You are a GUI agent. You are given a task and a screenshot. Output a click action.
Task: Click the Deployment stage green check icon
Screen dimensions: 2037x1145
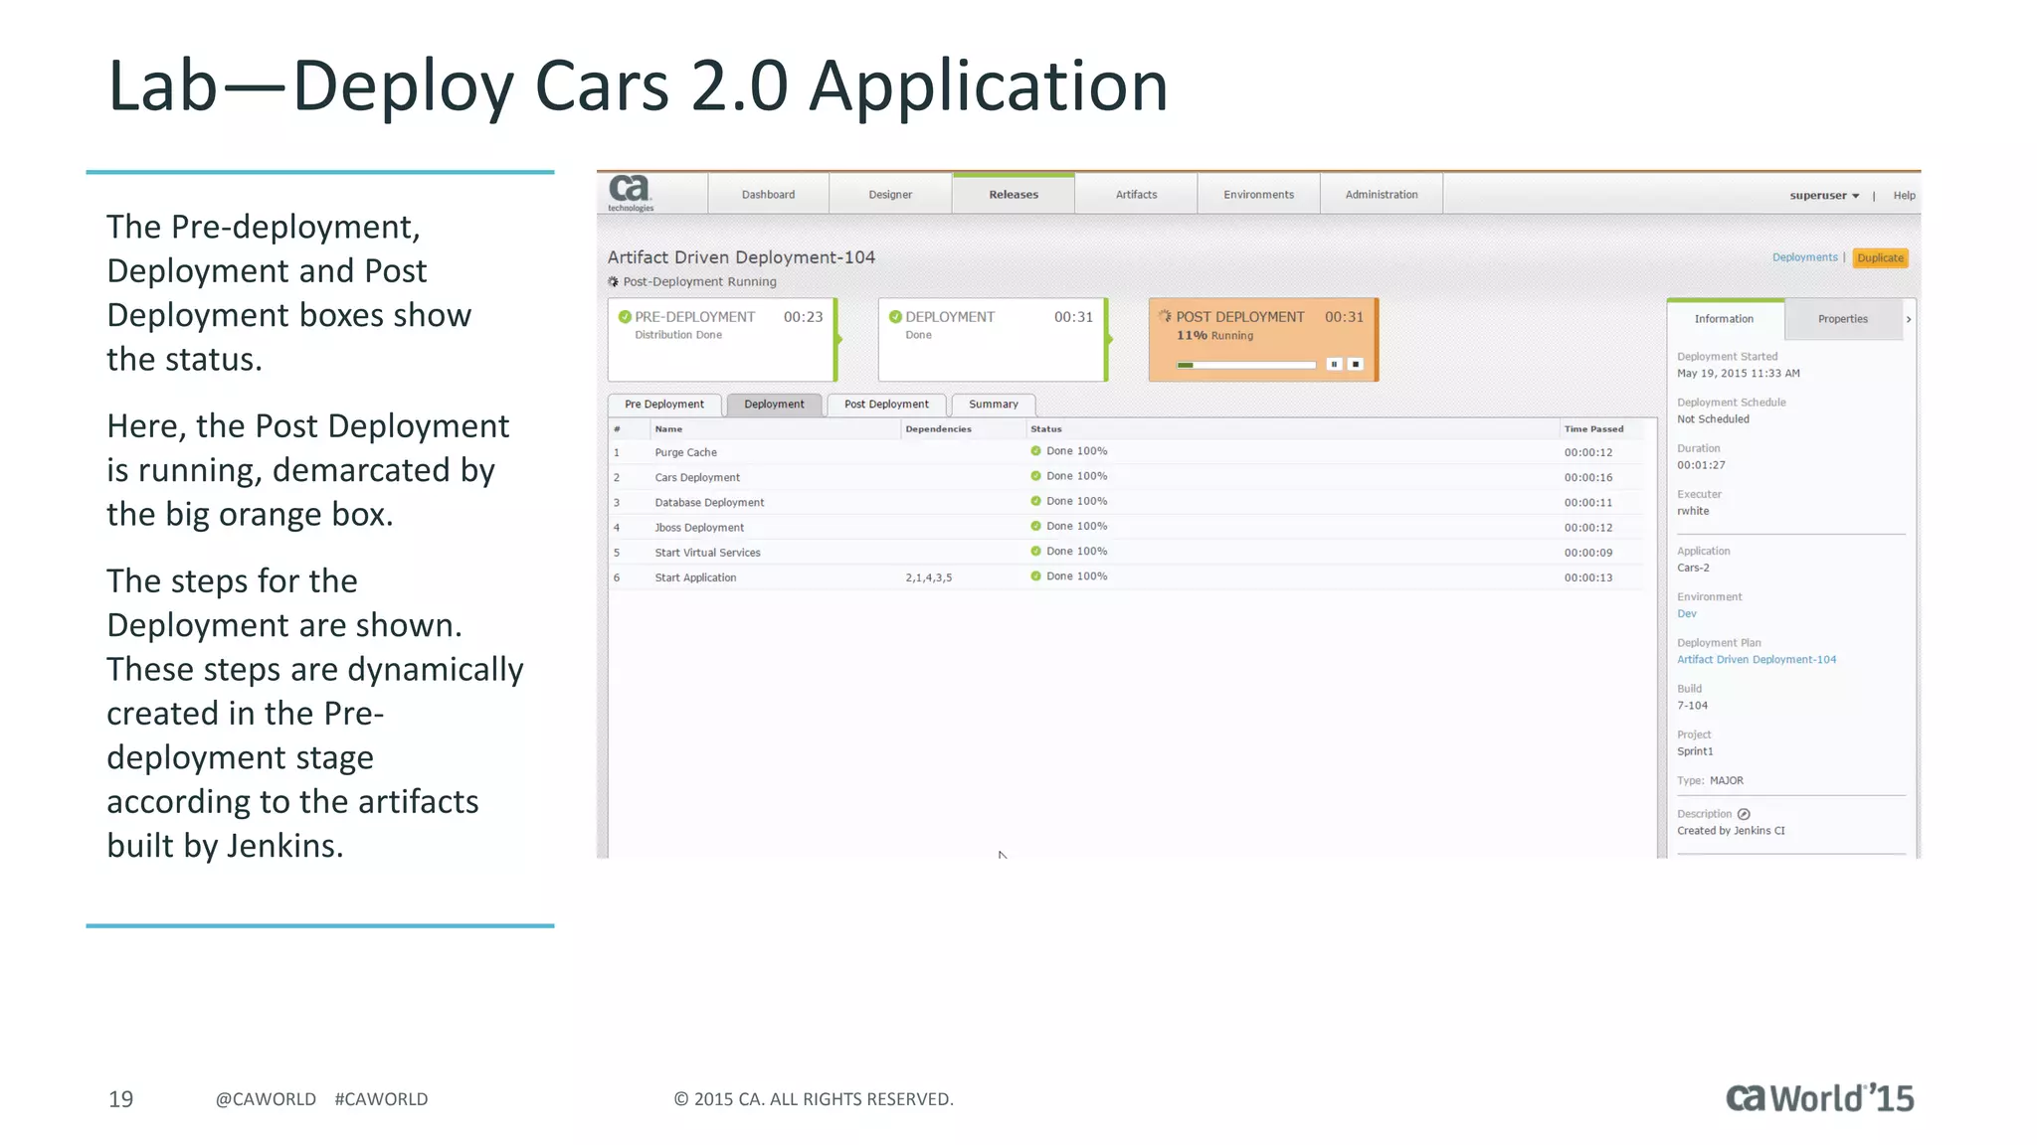(895, 317)
